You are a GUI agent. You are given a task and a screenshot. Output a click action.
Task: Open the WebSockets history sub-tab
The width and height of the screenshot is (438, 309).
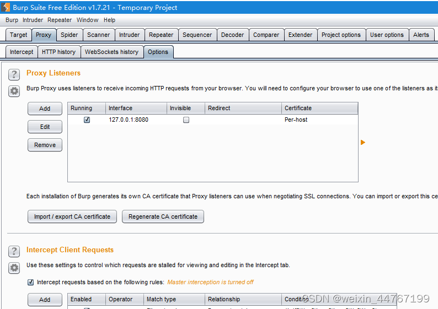tap(112, 52)
